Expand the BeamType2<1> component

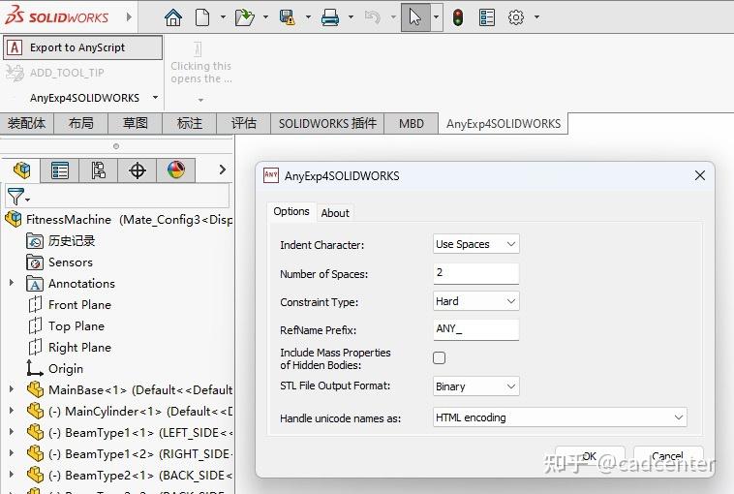click(12, 474)
